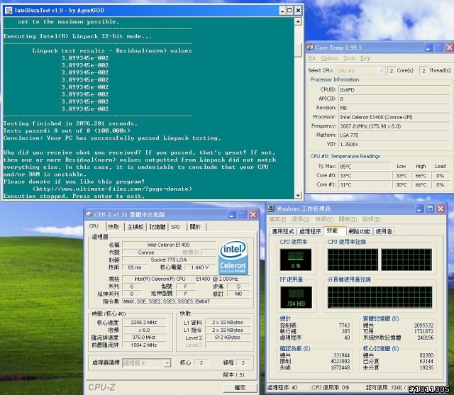Click the donate URL in IntelBurnTest console
Screen dimensions: 454x395
[x=112, y=189]
